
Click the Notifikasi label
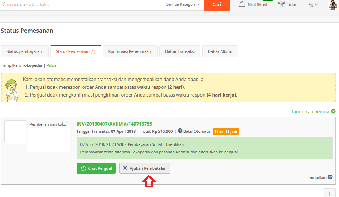pos(257,5)
